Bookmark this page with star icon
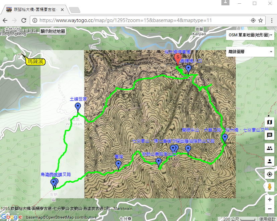 (x=261, y=20)
